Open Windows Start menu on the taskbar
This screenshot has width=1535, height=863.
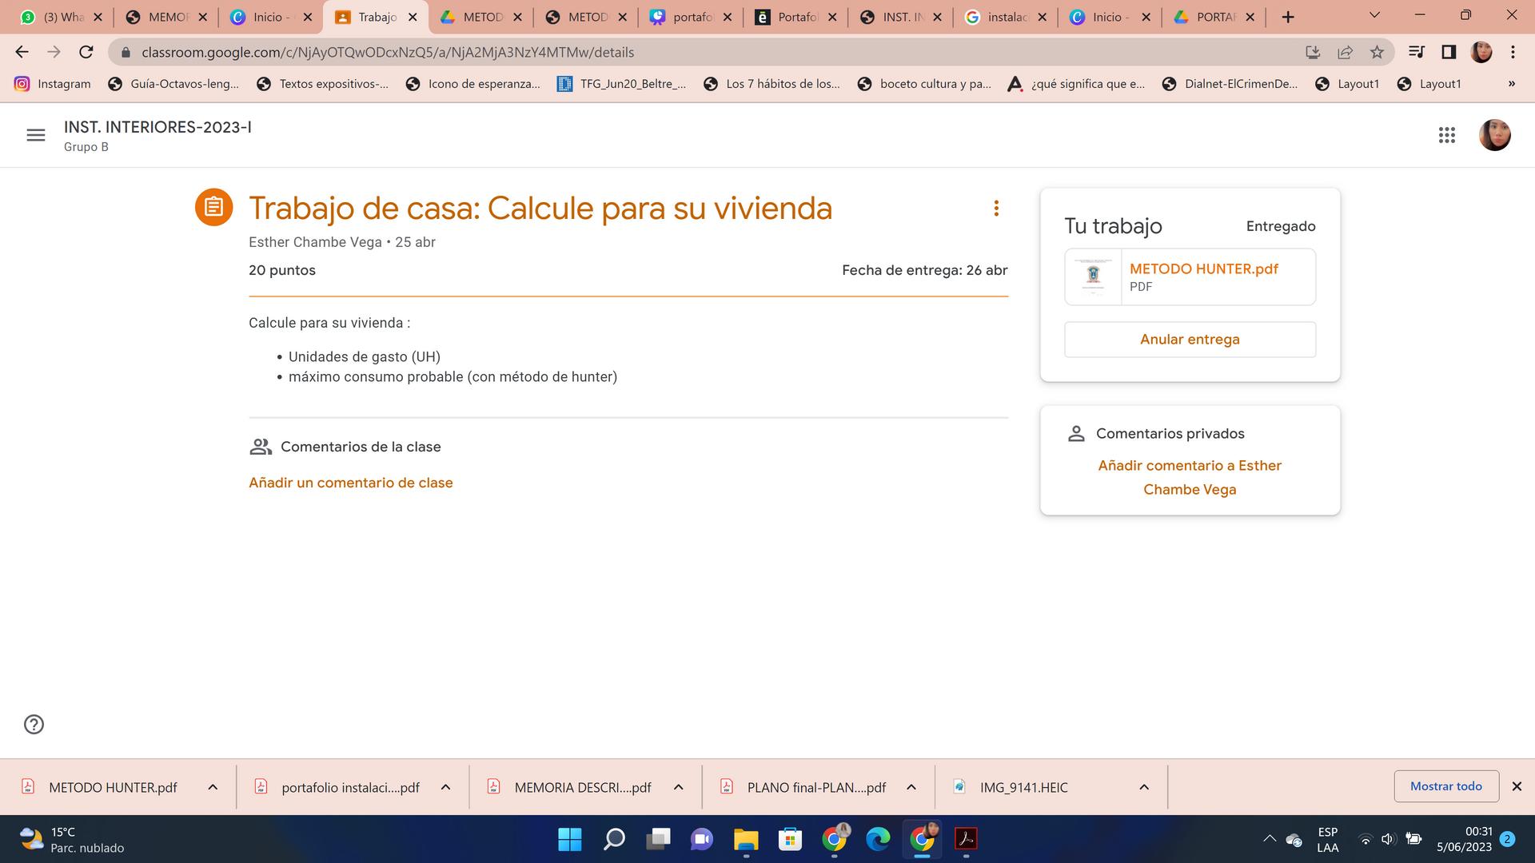pos(569,839)
